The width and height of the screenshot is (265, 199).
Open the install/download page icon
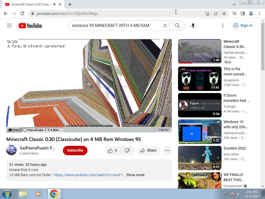(x=207, y=13)
